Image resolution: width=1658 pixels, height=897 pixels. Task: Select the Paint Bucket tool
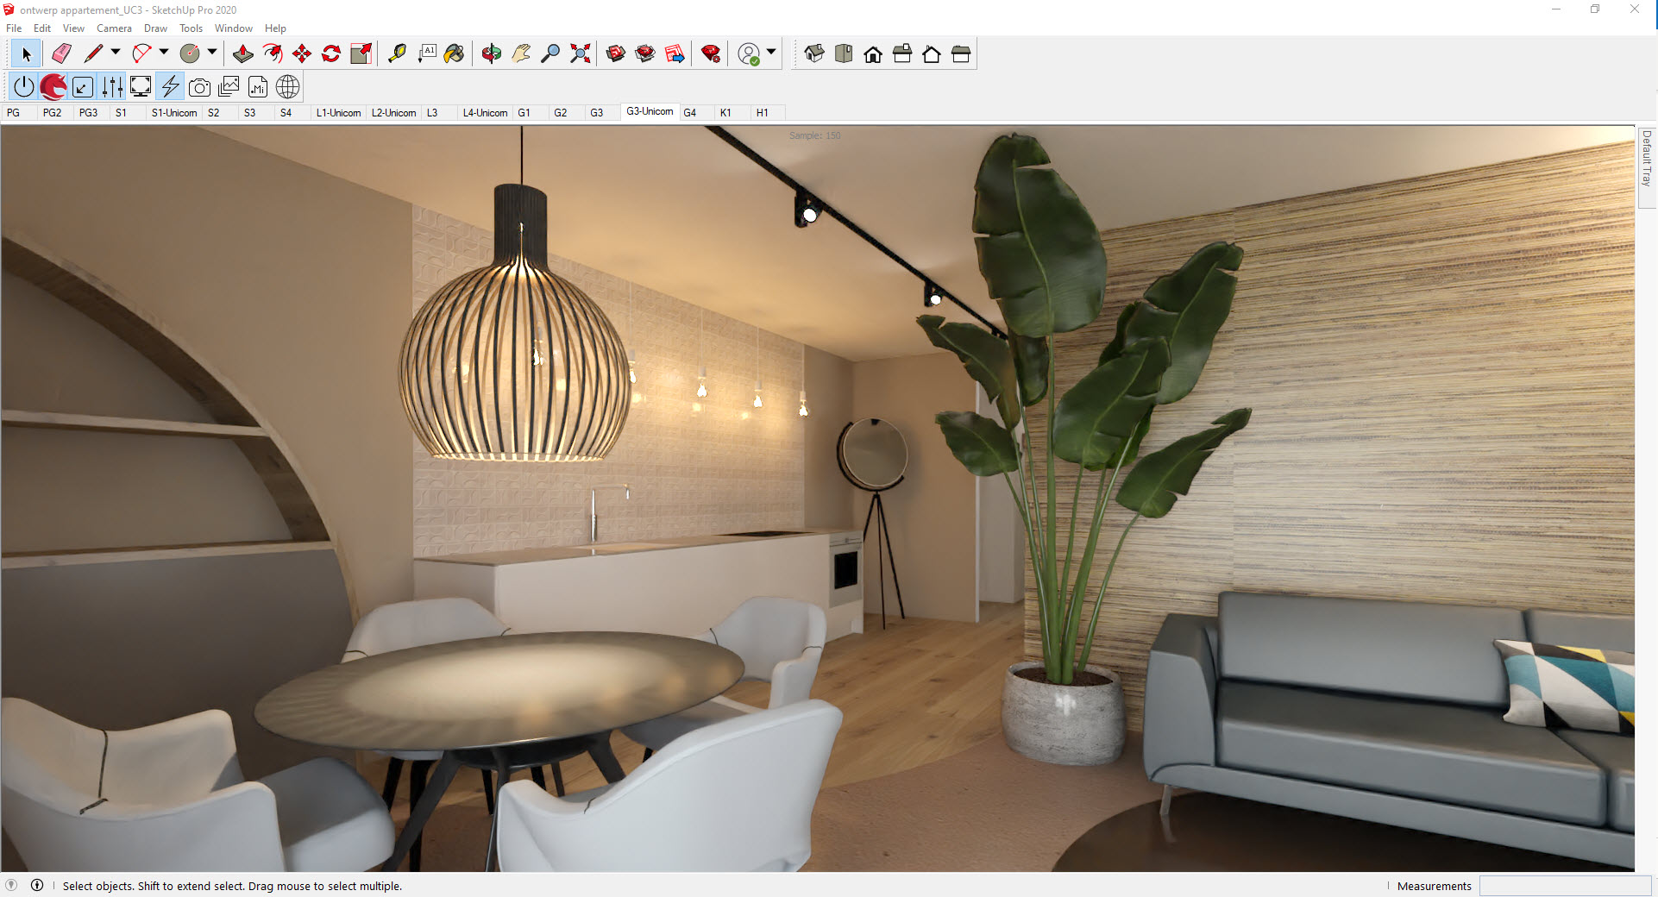pyautogui.click(x=455, y=54)
